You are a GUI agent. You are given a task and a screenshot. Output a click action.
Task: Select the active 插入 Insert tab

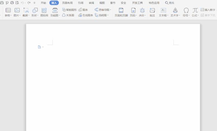(x=54, y=3)
